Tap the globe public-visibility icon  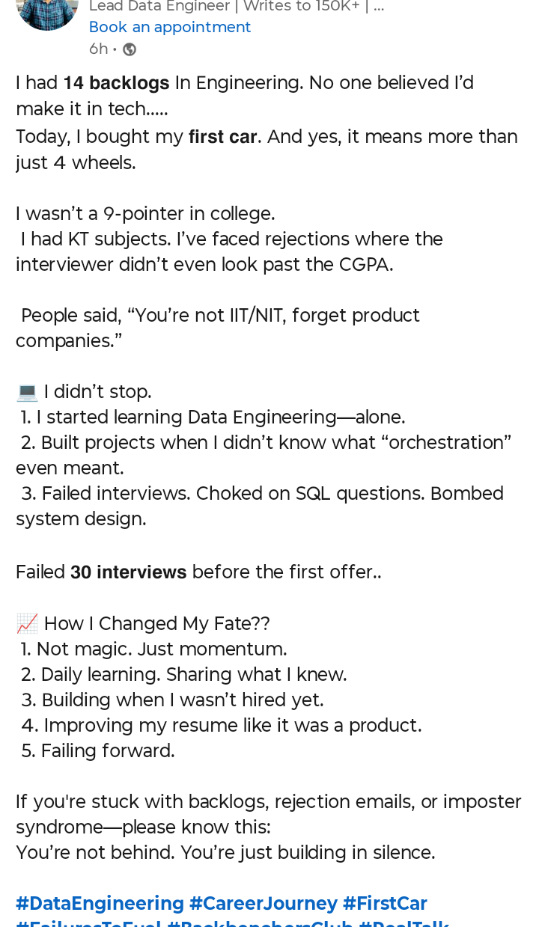130,49
